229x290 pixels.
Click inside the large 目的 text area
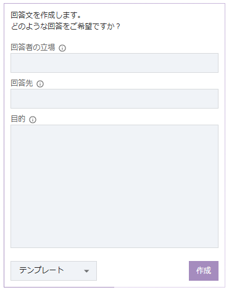tap(114, 186)
